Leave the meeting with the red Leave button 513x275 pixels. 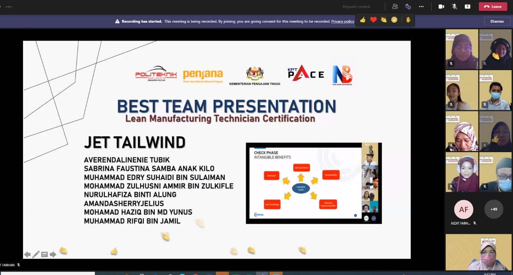pos(493,6)
